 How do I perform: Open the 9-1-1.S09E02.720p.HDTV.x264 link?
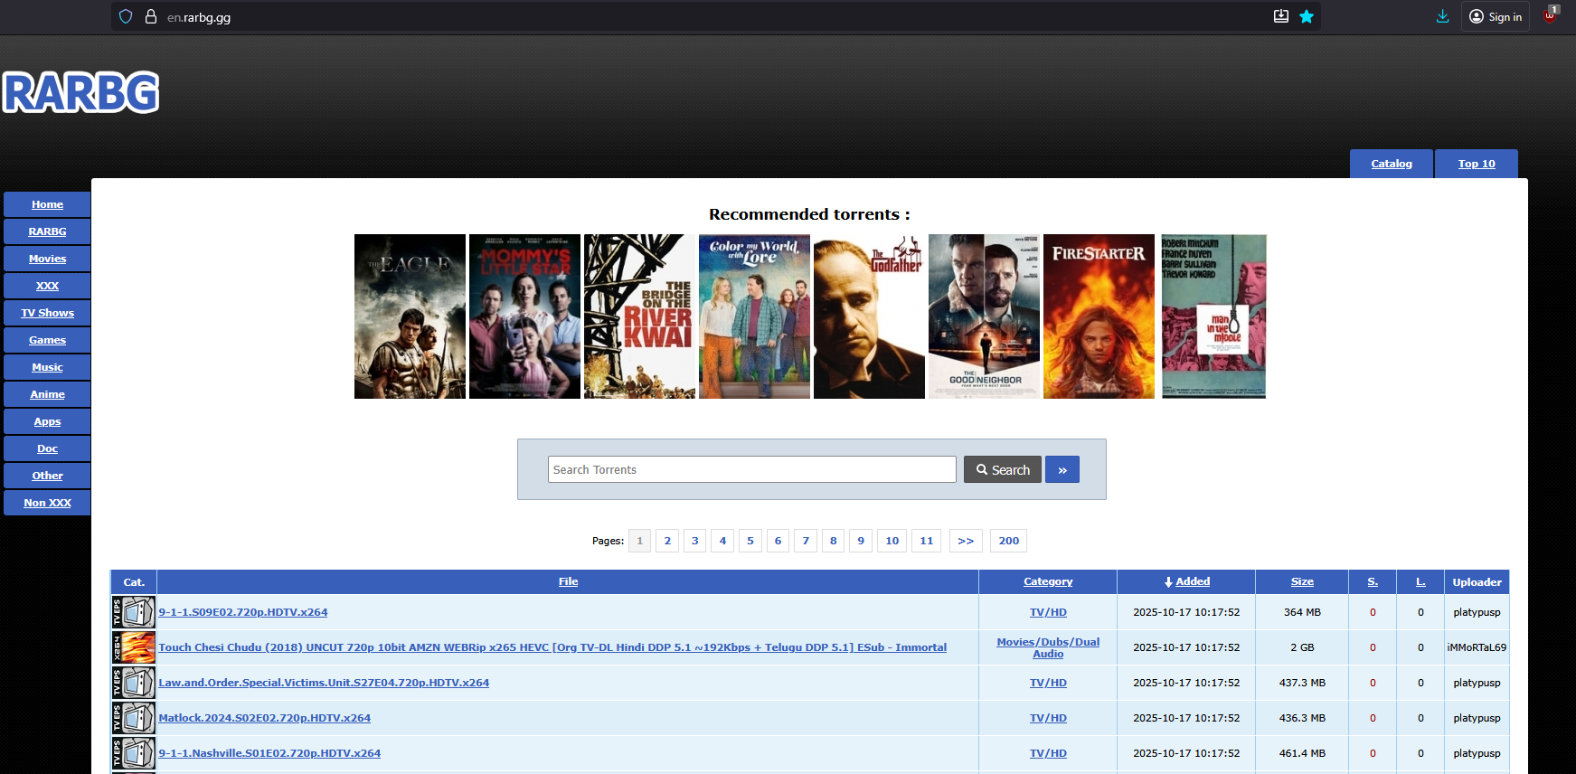[243, 612]
